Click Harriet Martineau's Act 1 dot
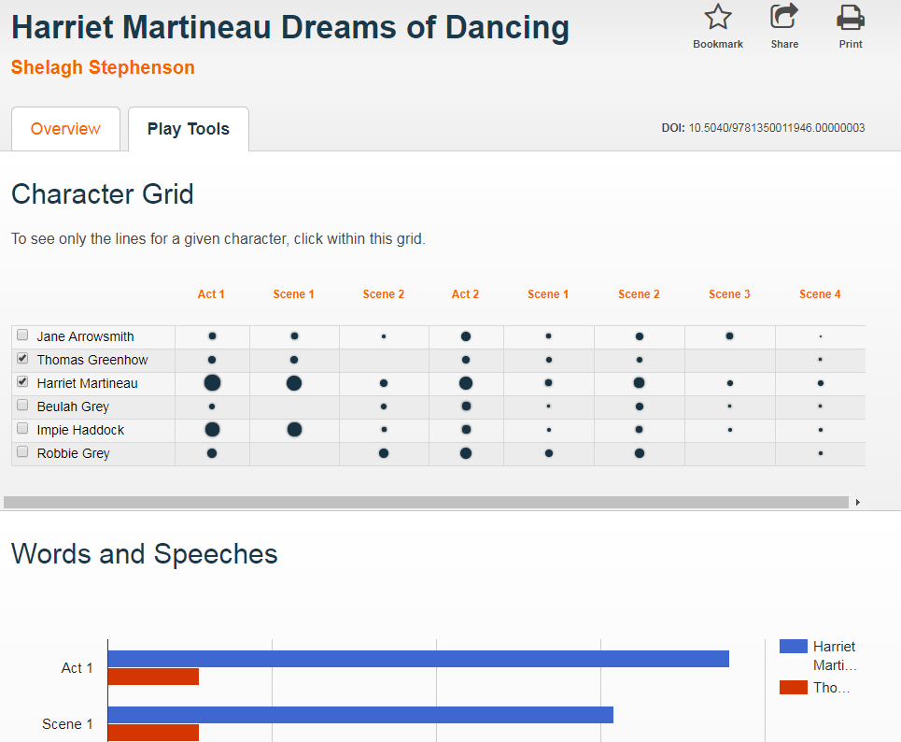The width and height of the screenshot is (901, 742). 212,382
